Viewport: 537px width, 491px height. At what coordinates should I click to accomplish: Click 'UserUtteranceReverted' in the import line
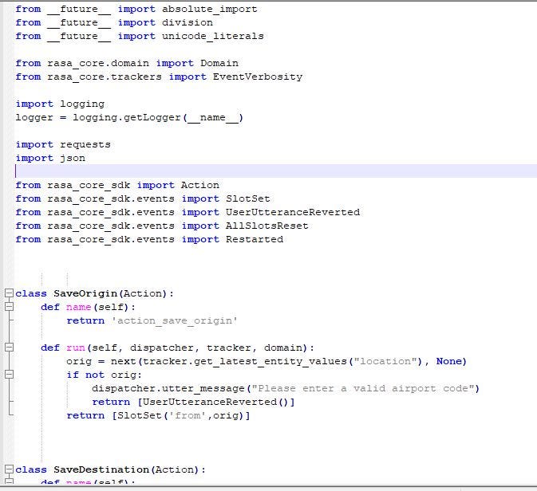point(293,213)
